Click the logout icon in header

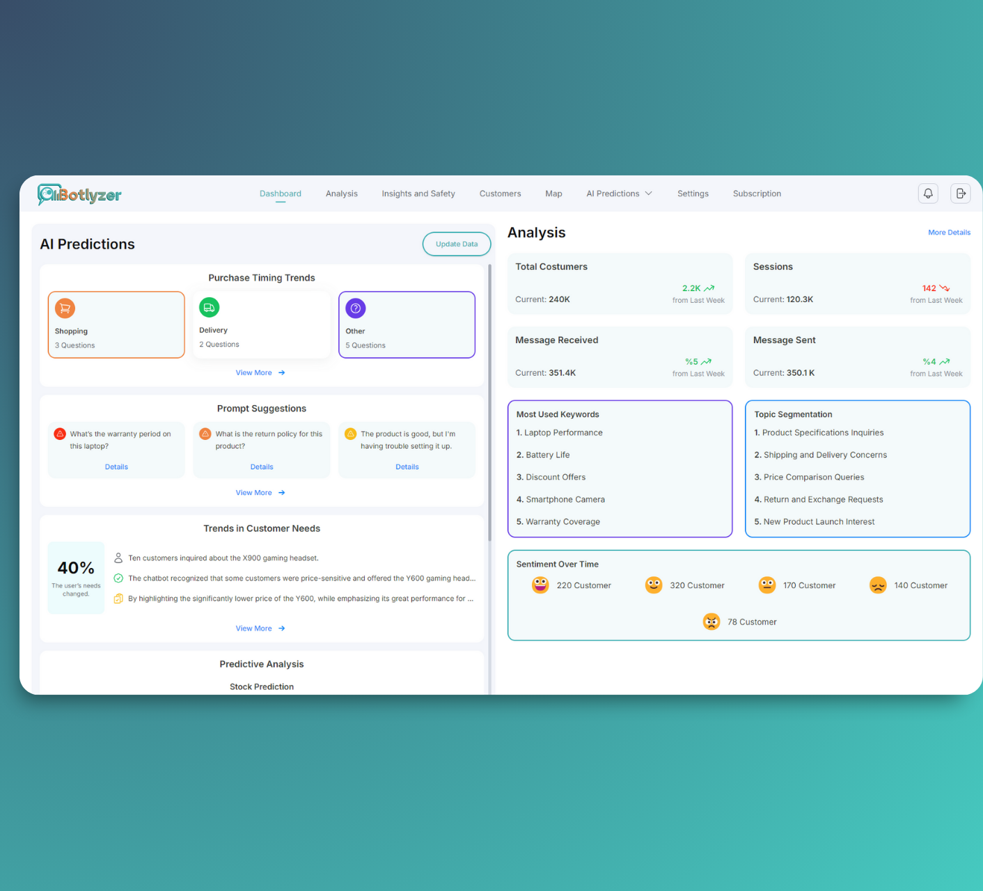point(960,194)
